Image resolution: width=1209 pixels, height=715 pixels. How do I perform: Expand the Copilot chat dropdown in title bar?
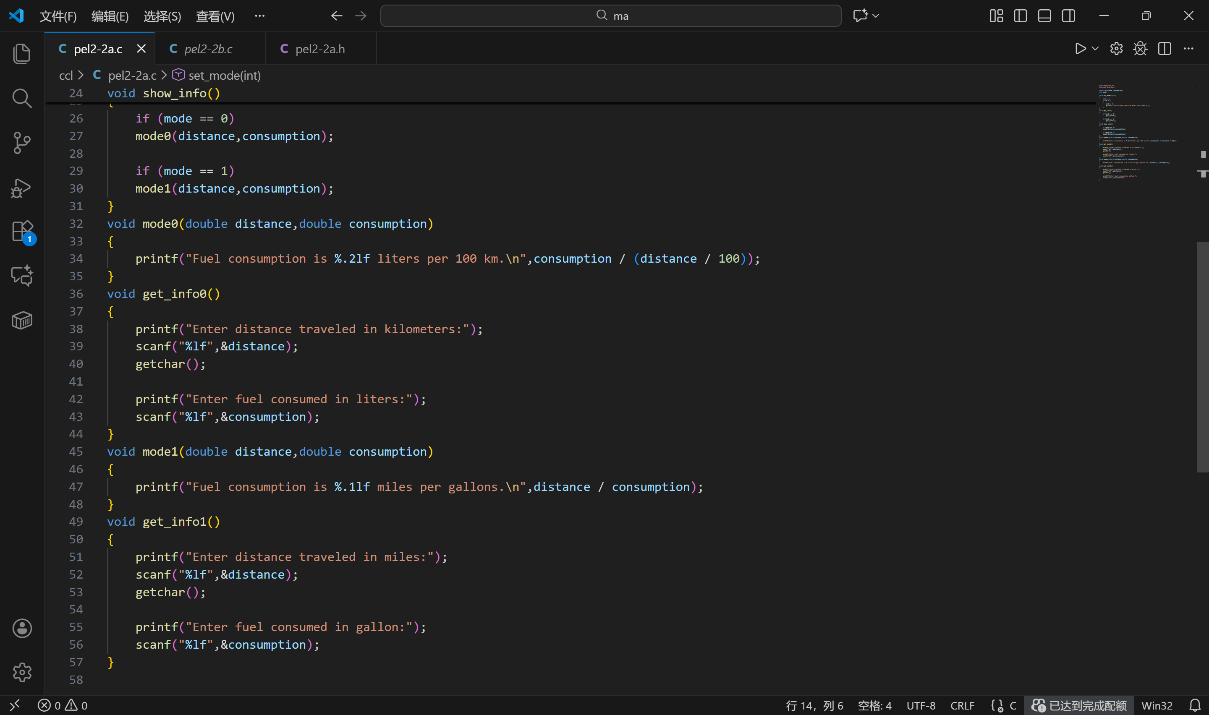(876, 16)
